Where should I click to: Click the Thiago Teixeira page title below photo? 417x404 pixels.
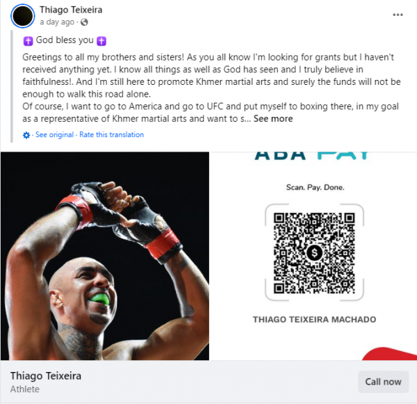(x=46, y=376)
